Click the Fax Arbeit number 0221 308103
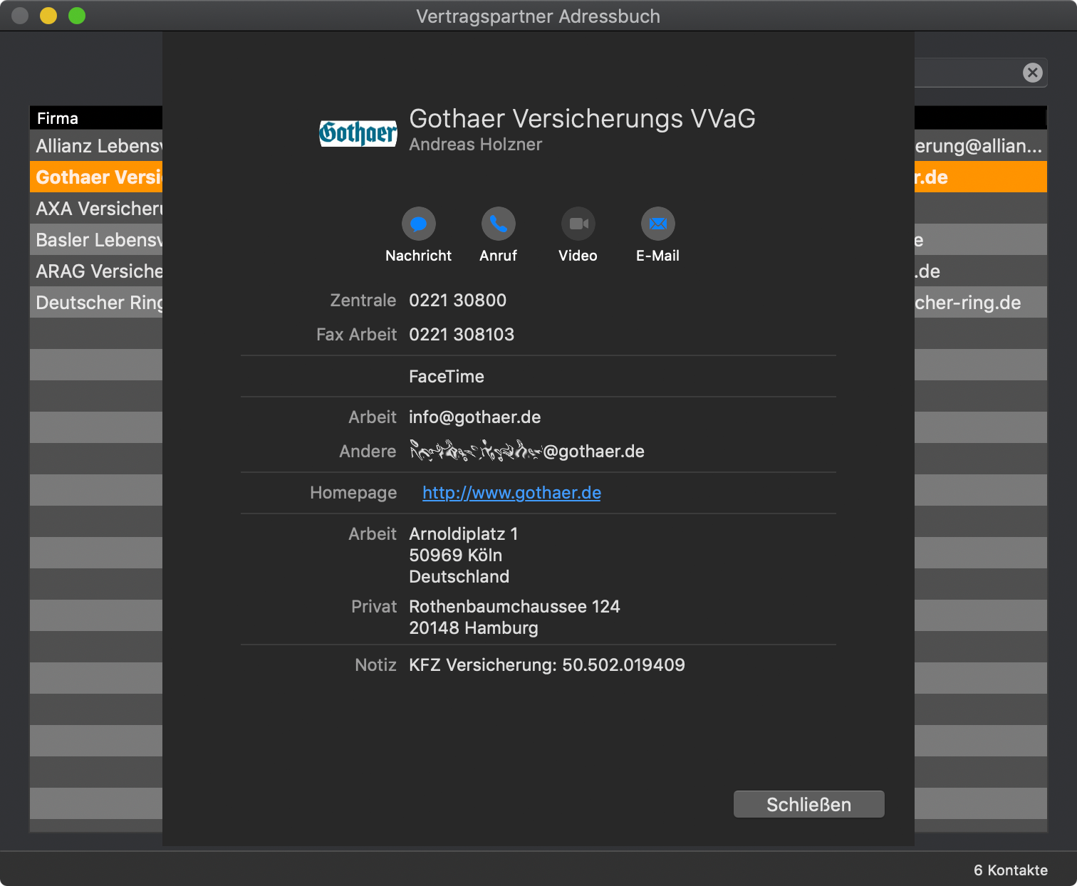This screenshot has width=1077, height=886. coord(462,335)
